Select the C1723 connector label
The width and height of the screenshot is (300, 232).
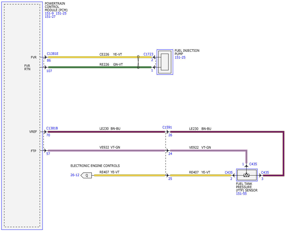coord(148,54)
